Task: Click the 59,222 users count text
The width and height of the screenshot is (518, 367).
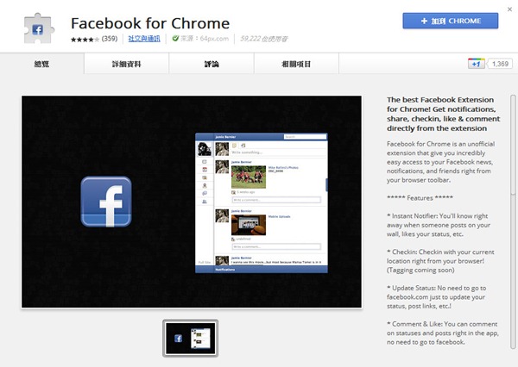Action: pyautogui.click(x=264, y=39)
